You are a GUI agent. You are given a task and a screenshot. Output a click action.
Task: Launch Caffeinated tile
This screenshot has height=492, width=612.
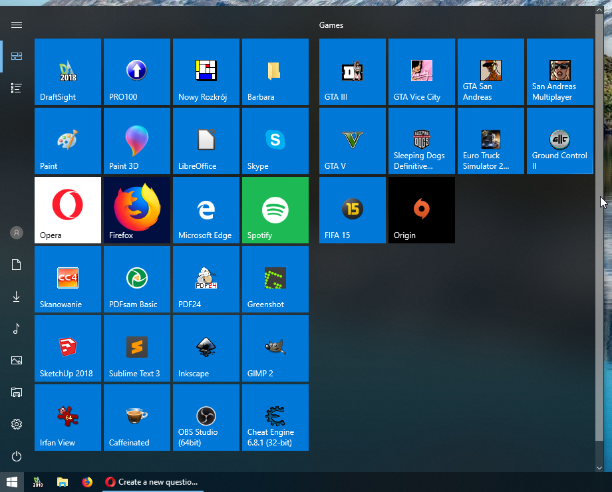(x=136, y=418)
